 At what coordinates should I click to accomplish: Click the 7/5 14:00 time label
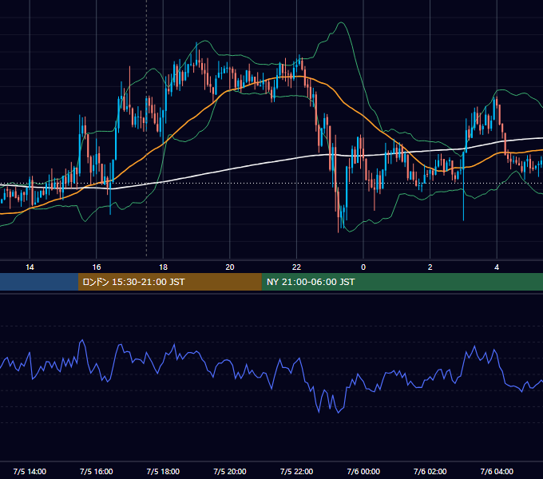pos(30,472)
